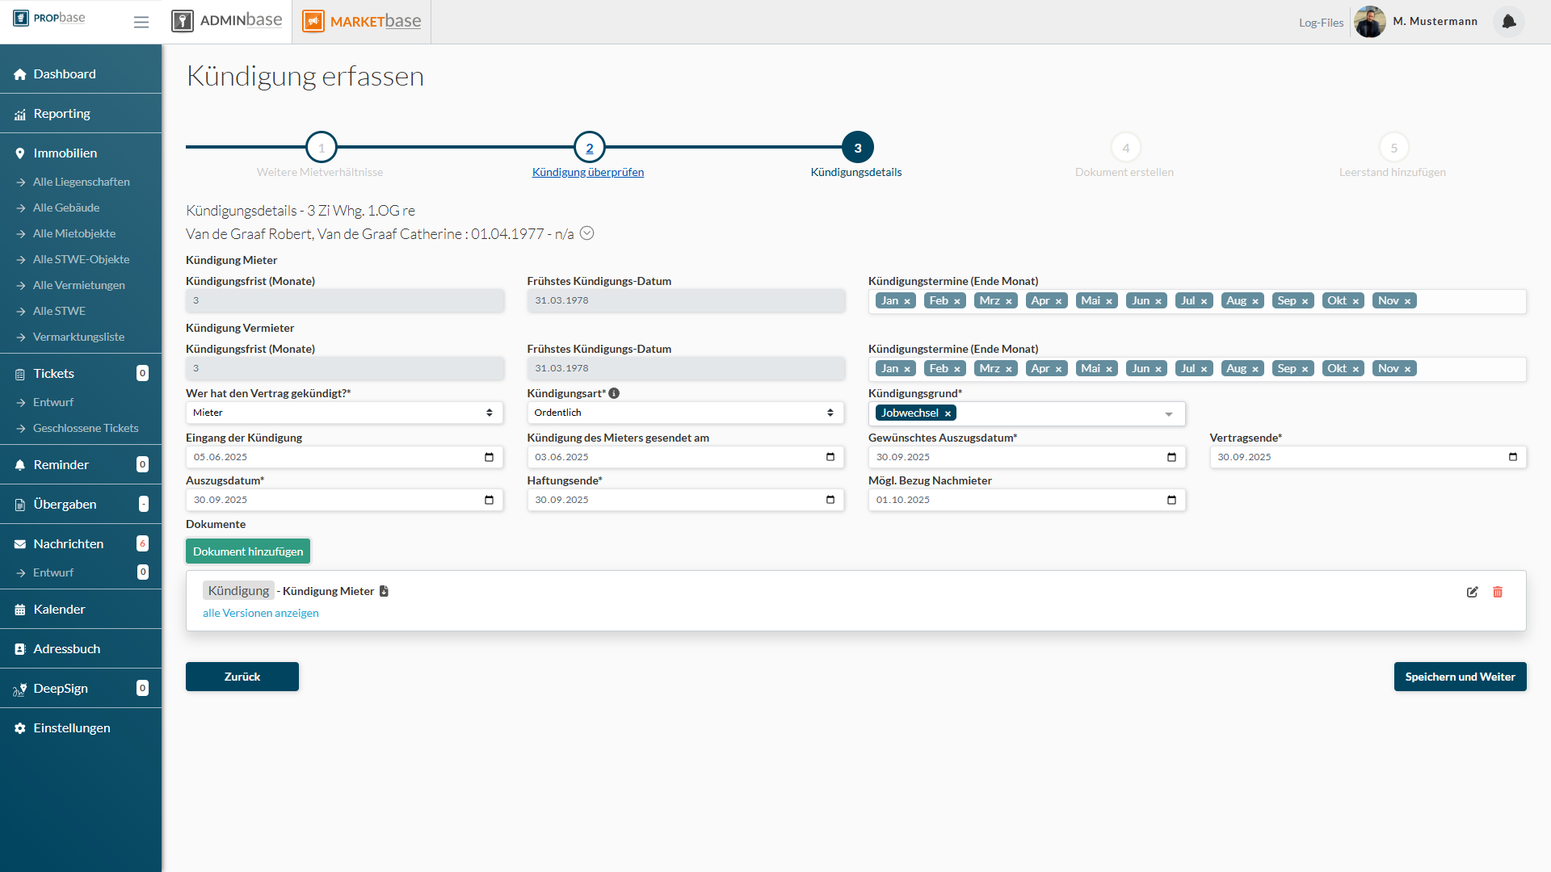Viewport: 1551px width, 872px height.
Task: Click alle Versionen anzeigen link
Action: point(260,613)
